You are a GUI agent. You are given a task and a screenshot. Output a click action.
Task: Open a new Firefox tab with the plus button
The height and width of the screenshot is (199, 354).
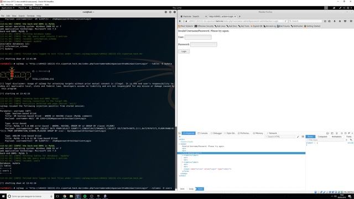tap(240, 17)
